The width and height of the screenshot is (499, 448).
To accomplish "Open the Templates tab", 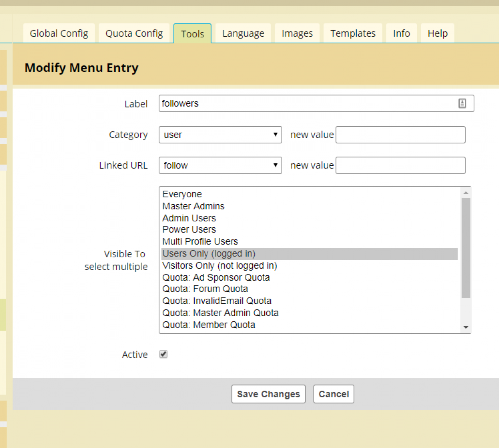I will coord(353,34).
